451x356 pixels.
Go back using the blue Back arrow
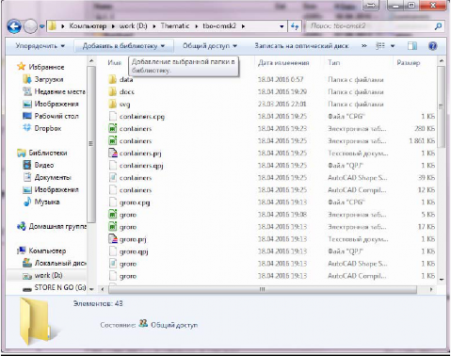pos(14,26)
